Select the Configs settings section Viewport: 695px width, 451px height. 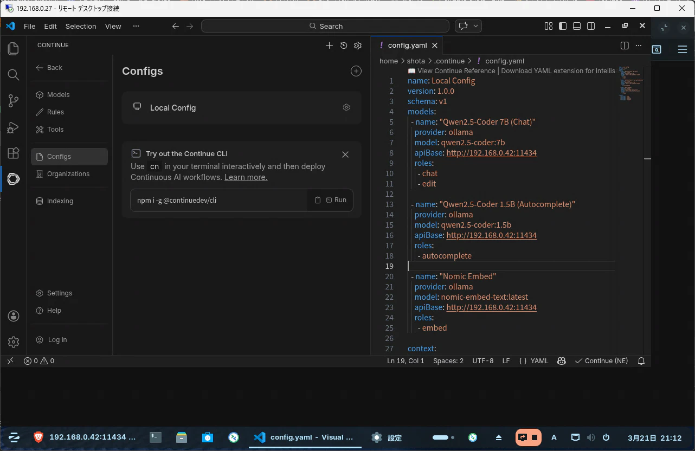point(69,157)
